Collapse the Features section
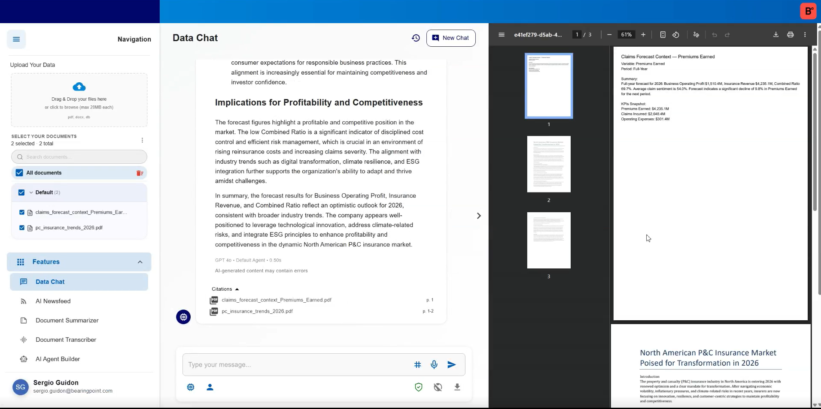The width and height of the screenshot is (821, 409). coord(140,262)
